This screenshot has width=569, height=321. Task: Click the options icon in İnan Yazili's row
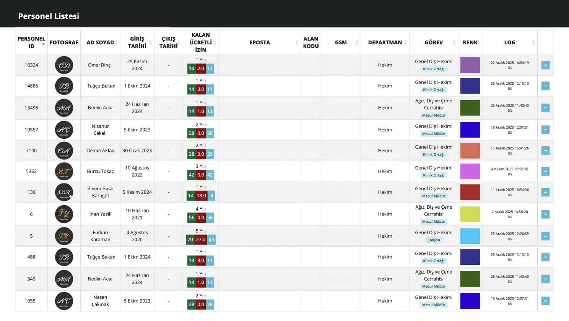(545, 214)
